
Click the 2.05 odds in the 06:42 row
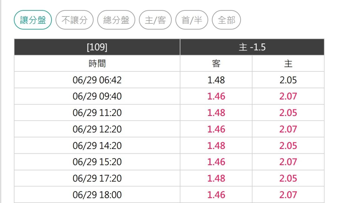point(288,80)
